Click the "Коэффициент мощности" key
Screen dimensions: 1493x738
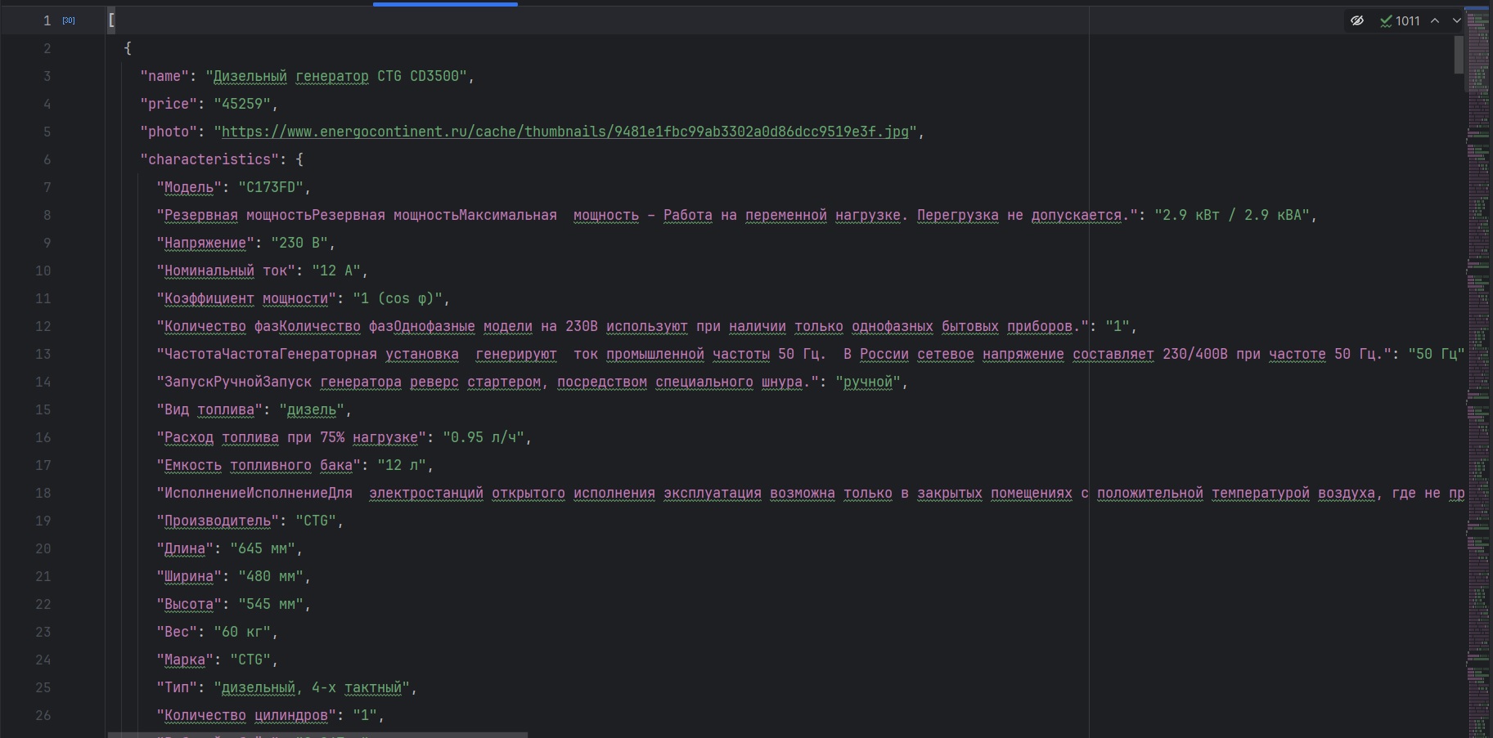(246, 298)
